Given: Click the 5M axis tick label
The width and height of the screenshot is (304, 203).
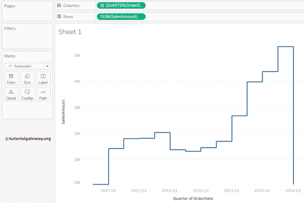Looking at the screenshot, I should point(77,55).
